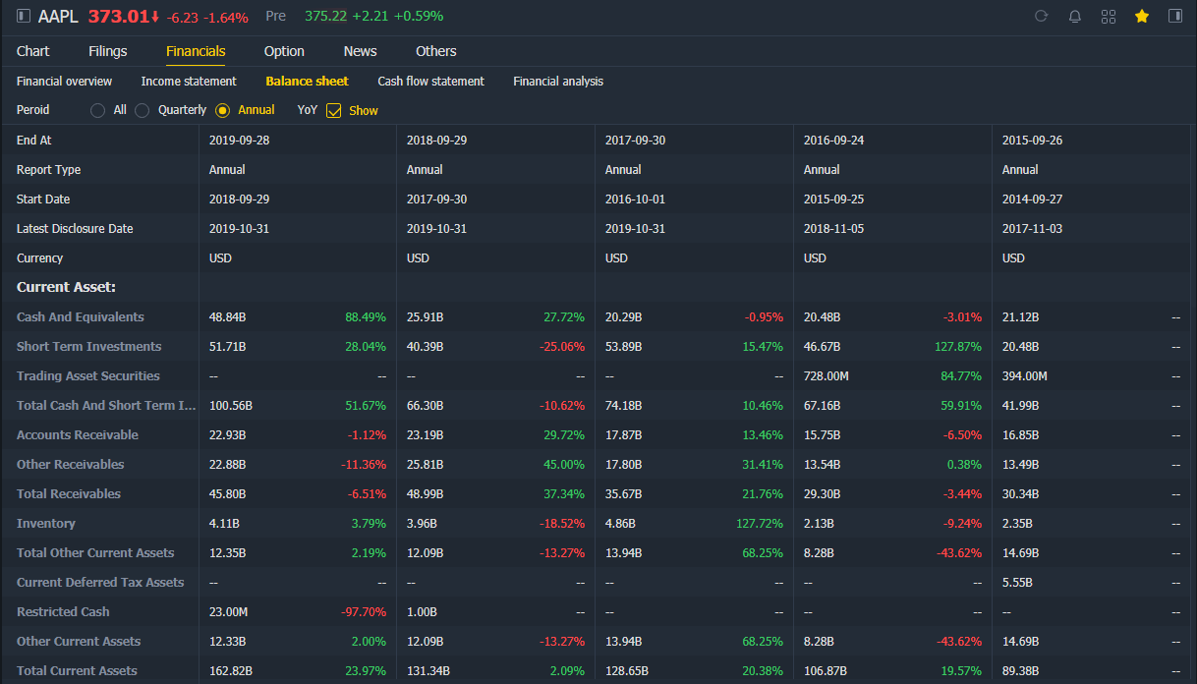Open the apps grid menu

[x=1109, y=16]
